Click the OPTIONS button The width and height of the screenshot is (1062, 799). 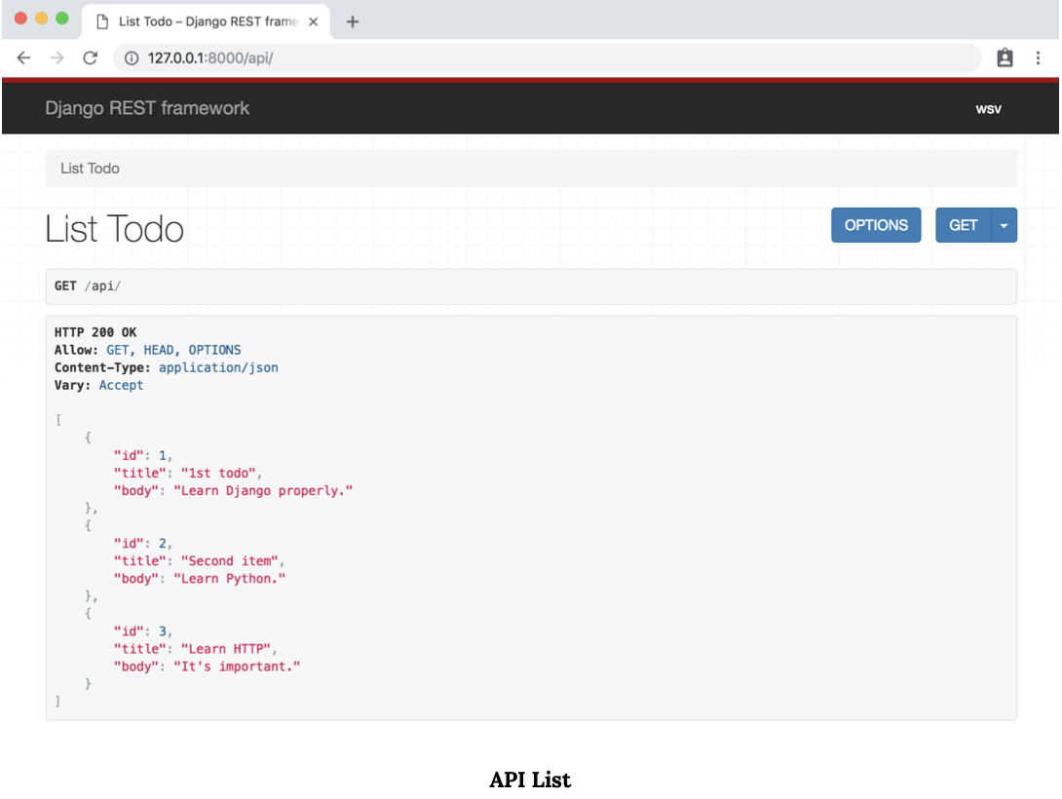pos(876,225)
